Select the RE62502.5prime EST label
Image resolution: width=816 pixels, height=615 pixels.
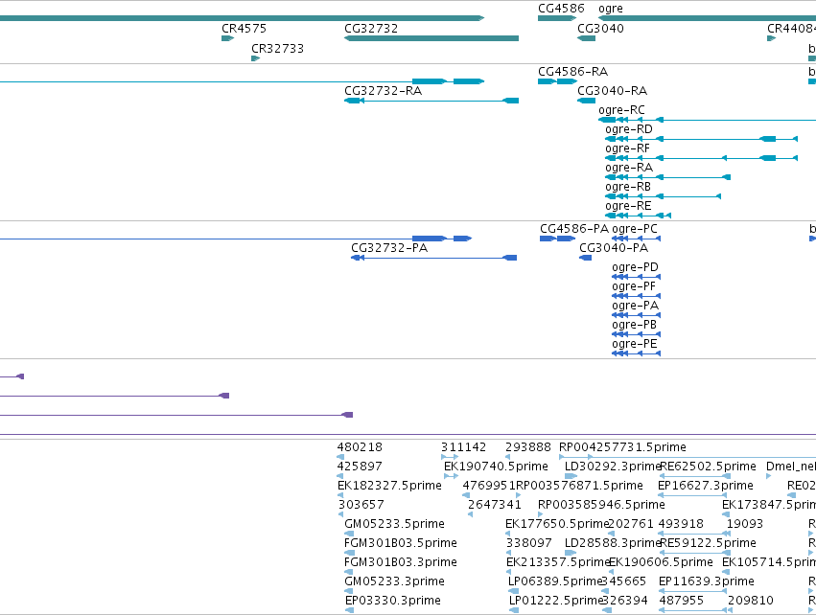[708, 467]
